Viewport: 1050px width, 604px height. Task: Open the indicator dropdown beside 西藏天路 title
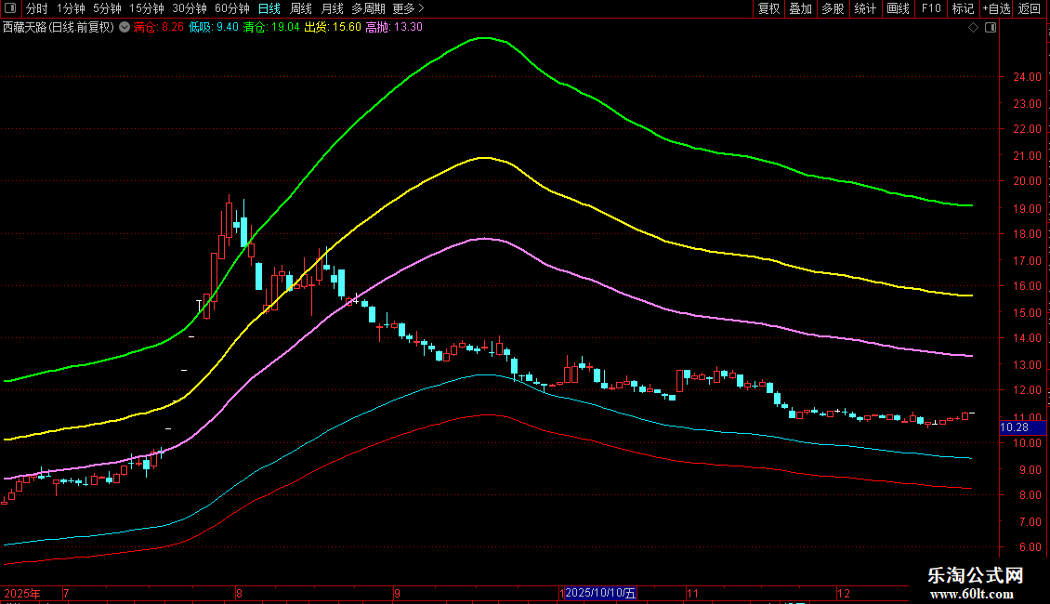[x=125, y=27]
